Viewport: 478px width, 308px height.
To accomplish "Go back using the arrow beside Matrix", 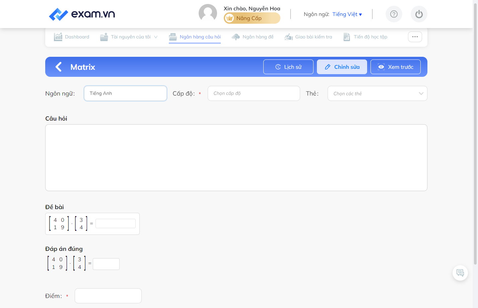I will pyautogui.click(x=59, y=67).
